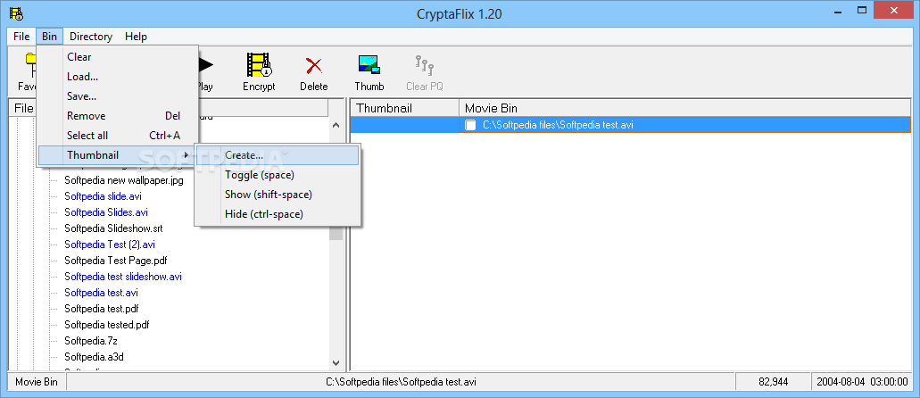Screen dimensions: 920x398
Task: Select Softpedia Test (2).avi file
Action: pyautogui.click(x=110, y=245)
